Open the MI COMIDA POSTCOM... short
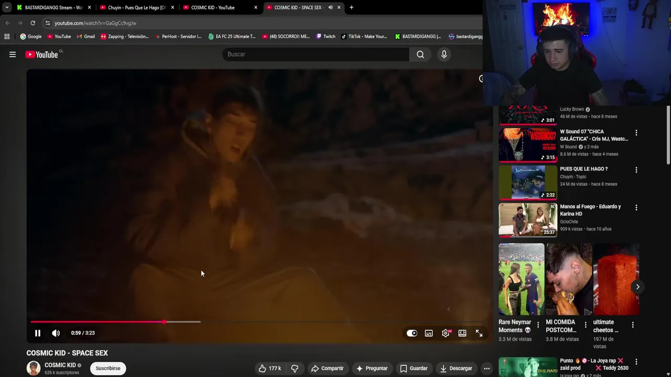Image resolution: width=671 pixels, height=377 pixels. 569,279
